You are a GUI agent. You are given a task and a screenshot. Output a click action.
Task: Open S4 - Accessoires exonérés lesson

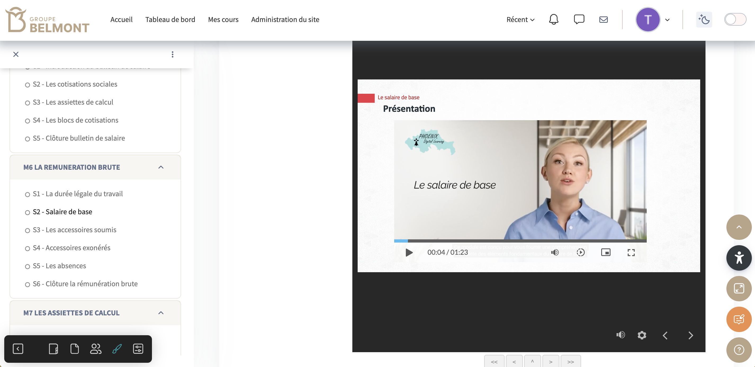(71, 248)
